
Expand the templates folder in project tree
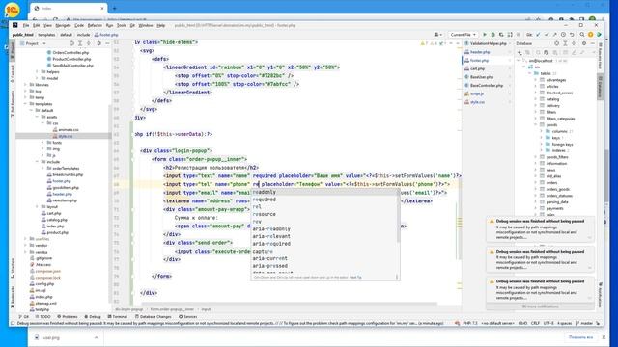(x=26, y=104)
